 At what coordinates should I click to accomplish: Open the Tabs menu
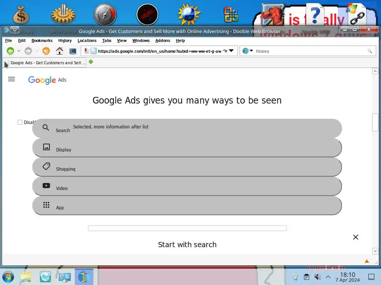pos(107,40)
